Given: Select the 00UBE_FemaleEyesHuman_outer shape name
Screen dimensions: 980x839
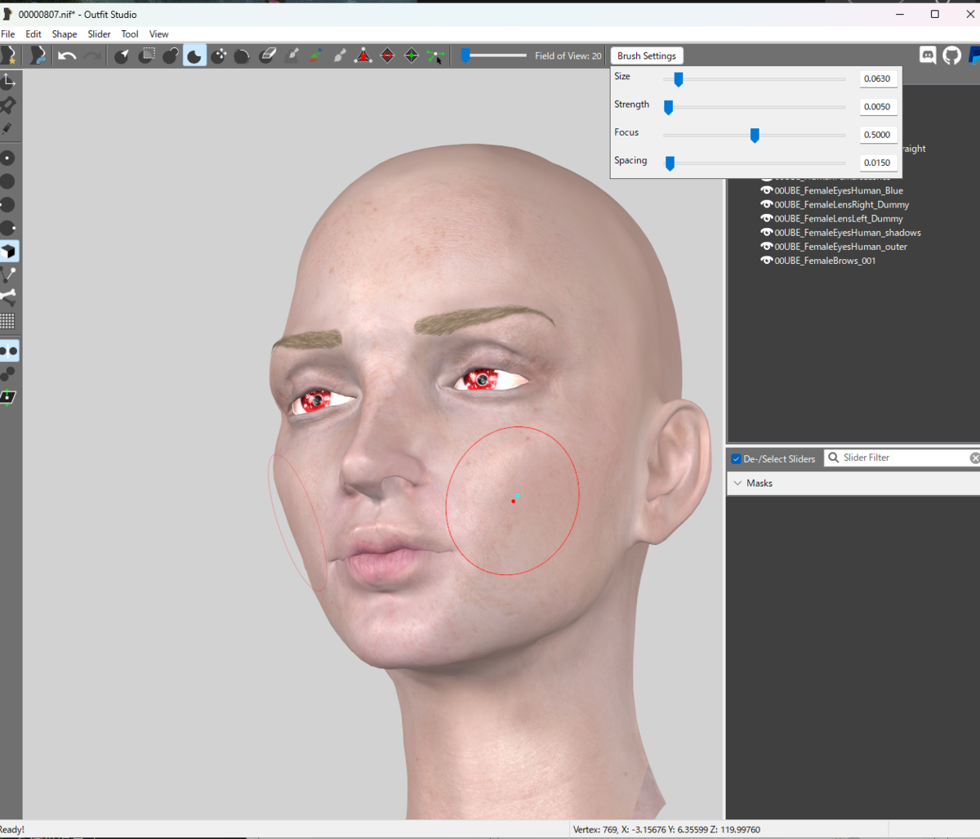Looking at the screenshot, I should coord(841,247).
